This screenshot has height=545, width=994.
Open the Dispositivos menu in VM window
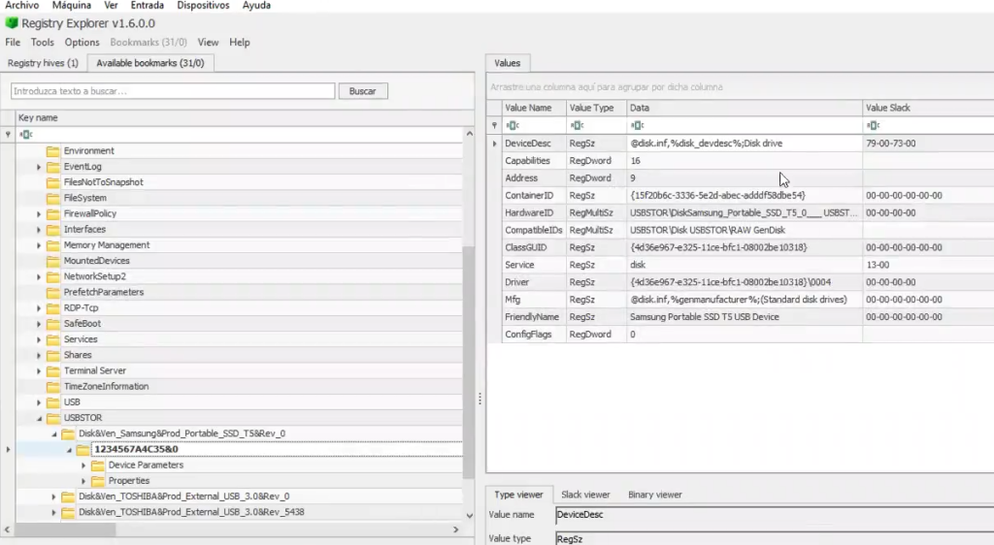click(203, 5)
